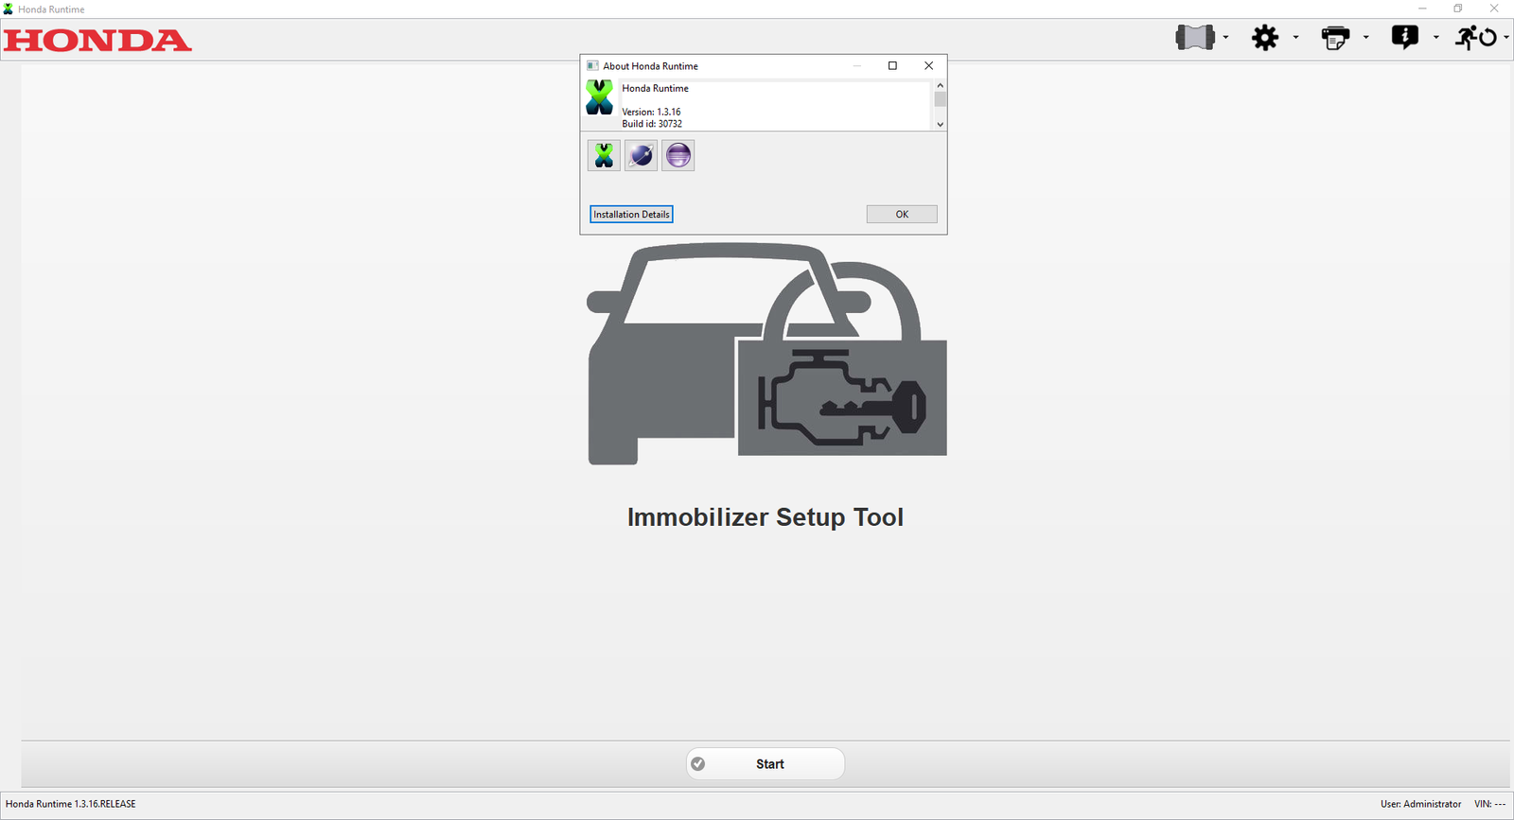Close the main Honda Runtime window

pos(1494,9)
